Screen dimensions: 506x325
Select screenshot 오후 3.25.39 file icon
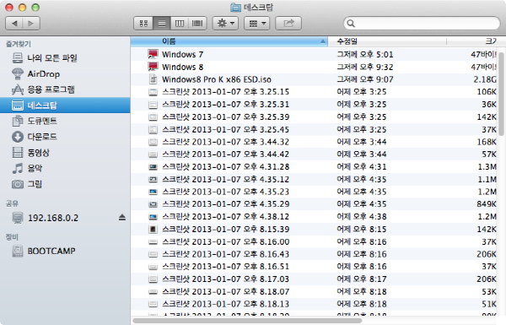point(153,117)
